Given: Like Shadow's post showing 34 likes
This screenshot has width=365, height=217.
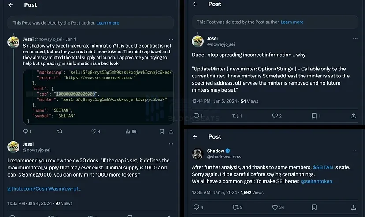Looking at the screenshot, I should point(276,207).
